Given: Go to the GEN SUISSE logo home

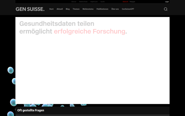Looking at the screenshot, I should click(30, 9).
